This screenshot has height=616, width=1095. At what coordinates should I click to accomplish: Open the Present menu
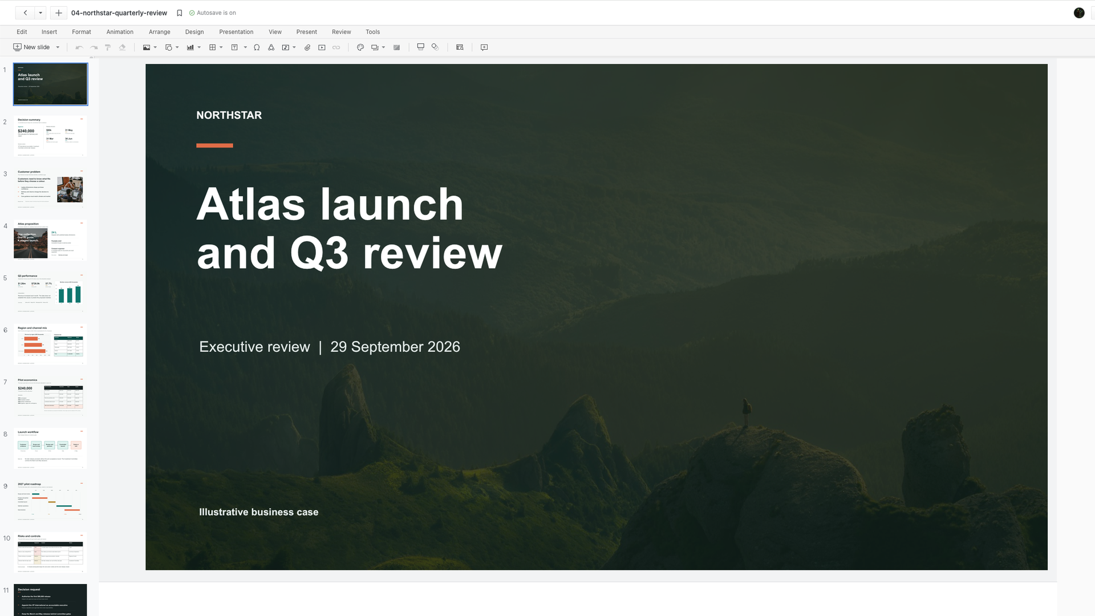pyautogui.click(x=307, y=32)
